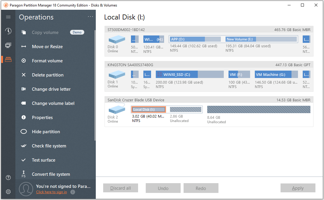Screen dimensions: 324x200
Task: Select the Disks & Volumes sidebar icon
Action: 8,59
